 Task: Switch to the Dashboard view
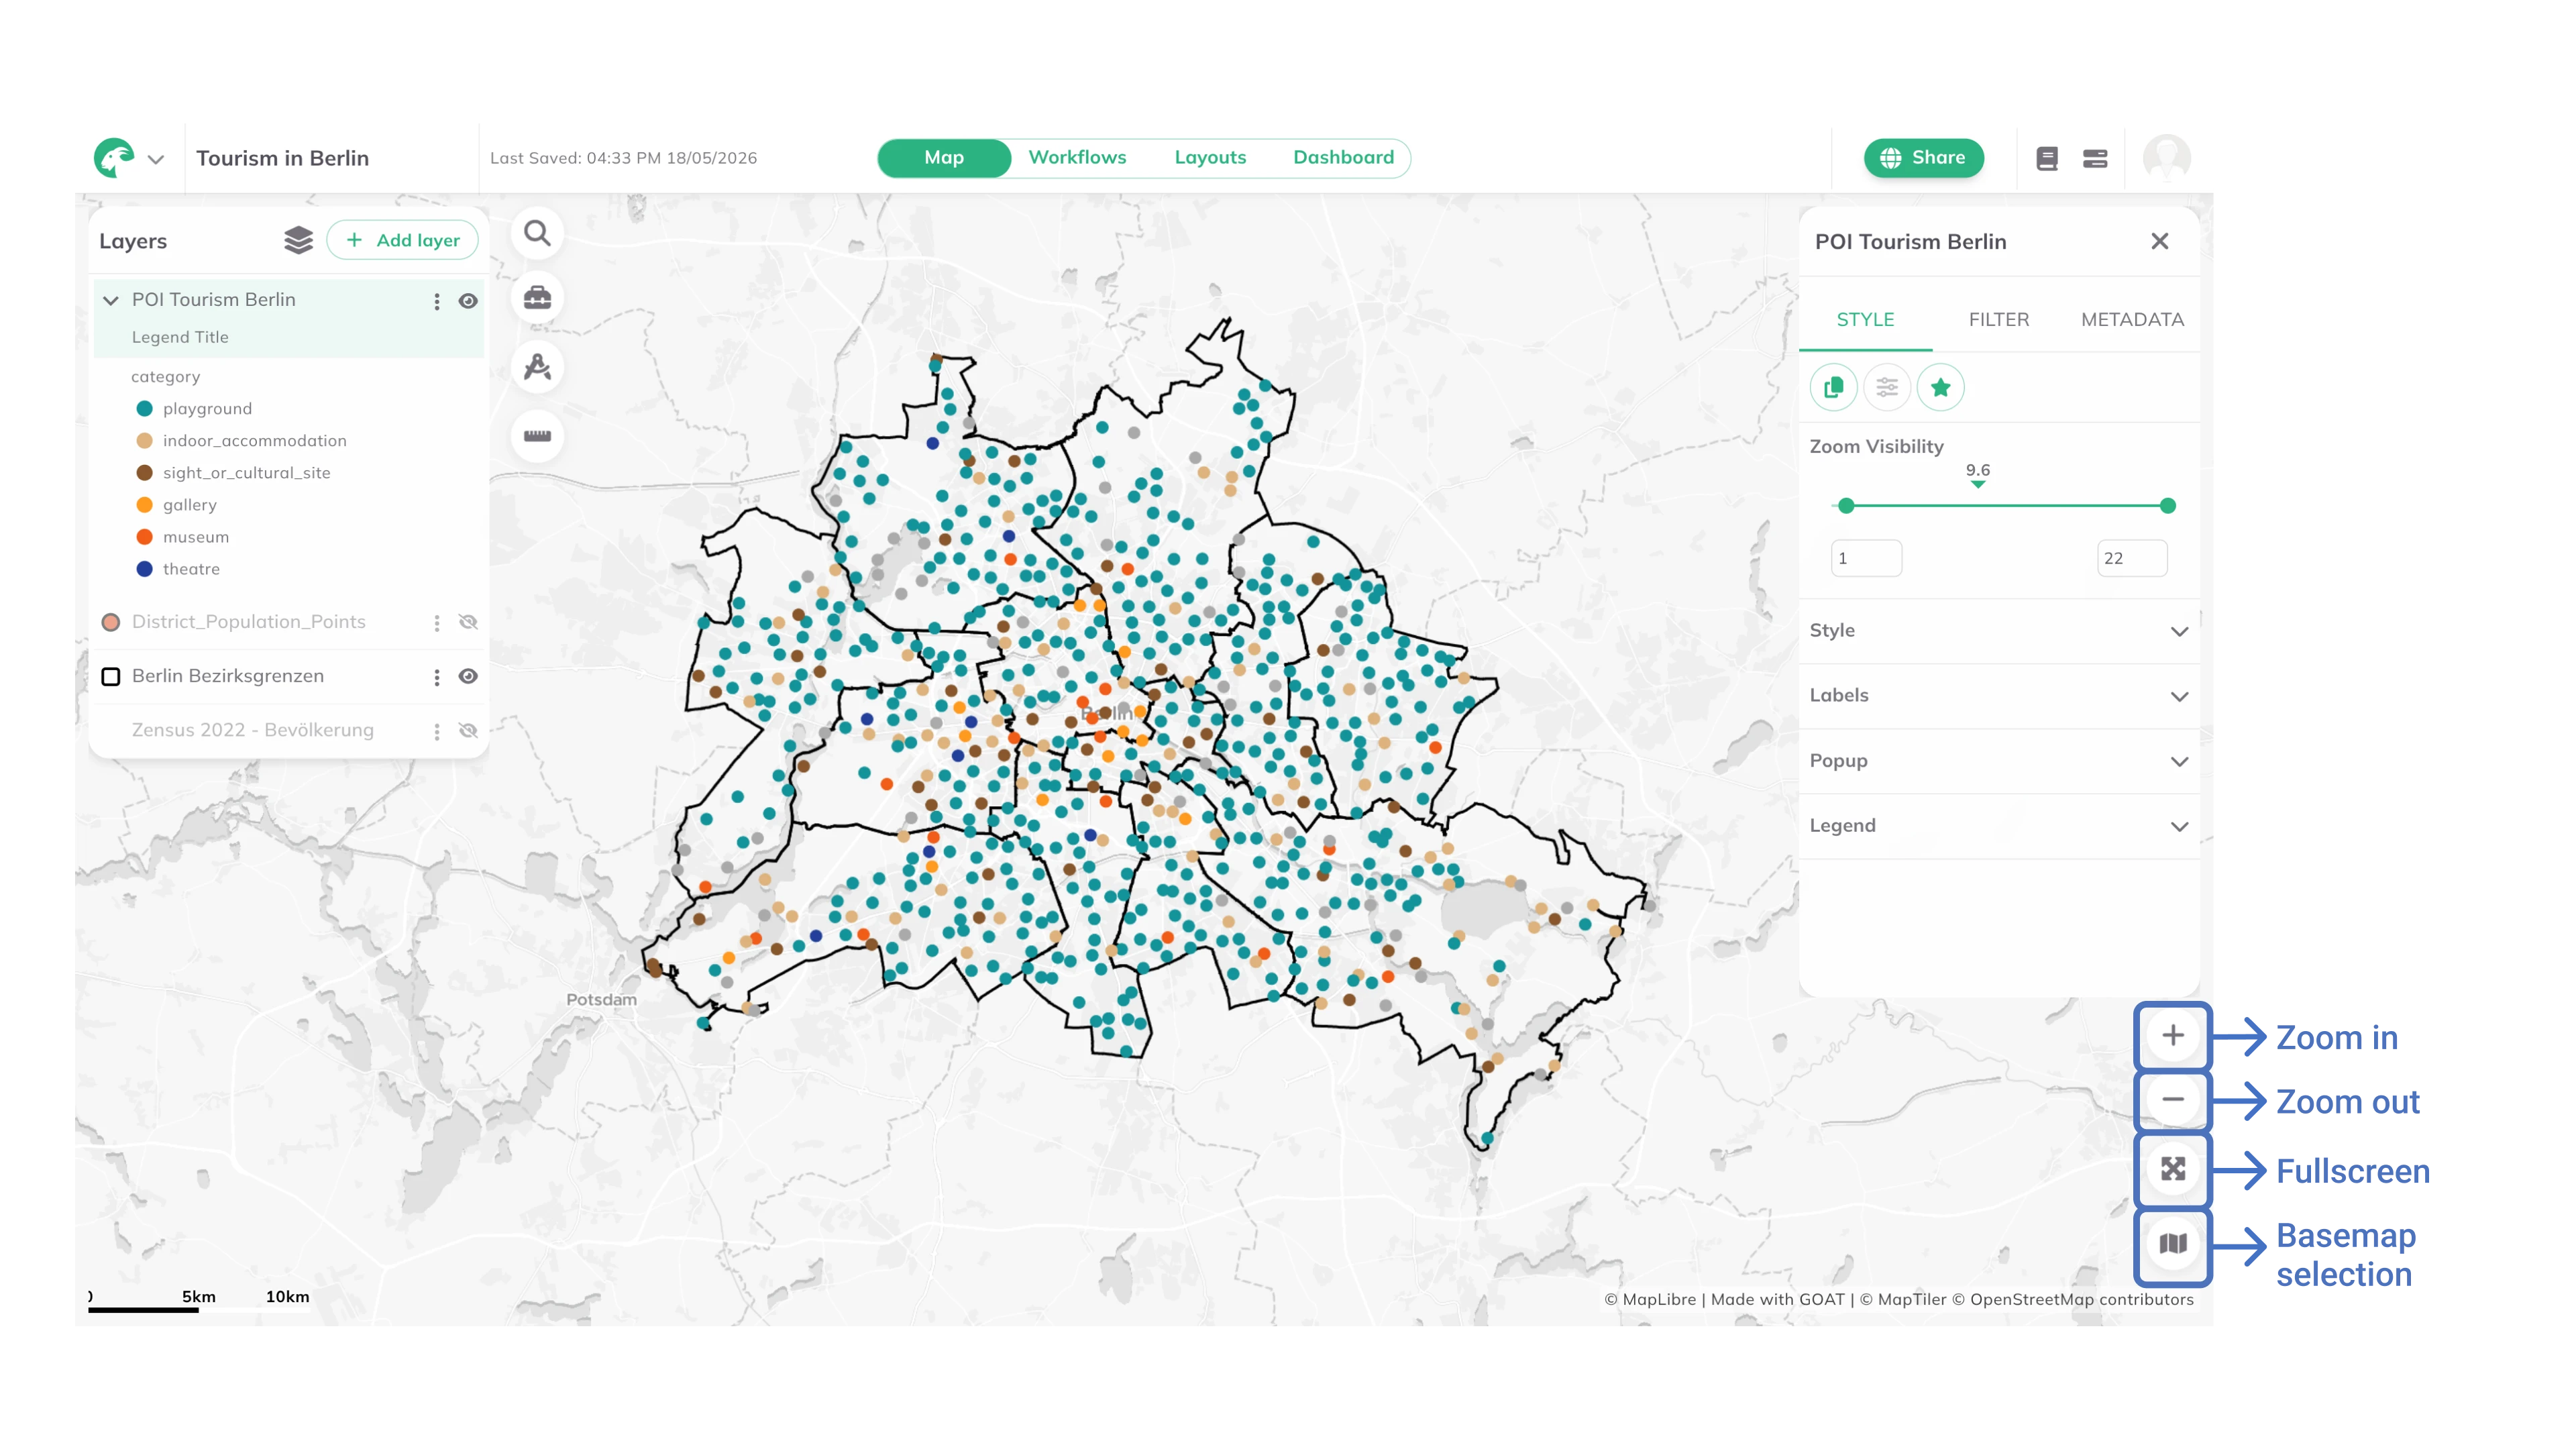click(x=1343, y=158)
